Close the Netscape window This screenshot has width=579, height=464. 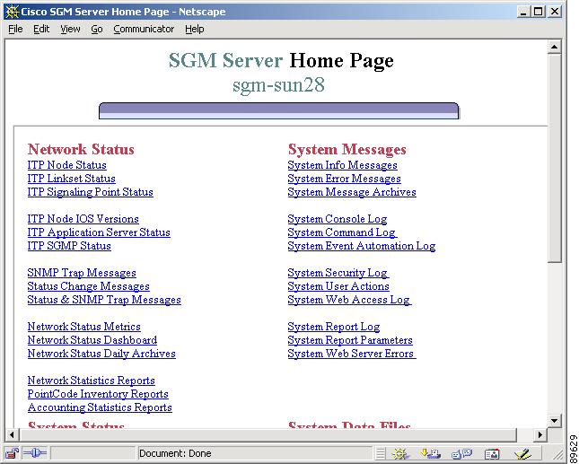(555, 12)
